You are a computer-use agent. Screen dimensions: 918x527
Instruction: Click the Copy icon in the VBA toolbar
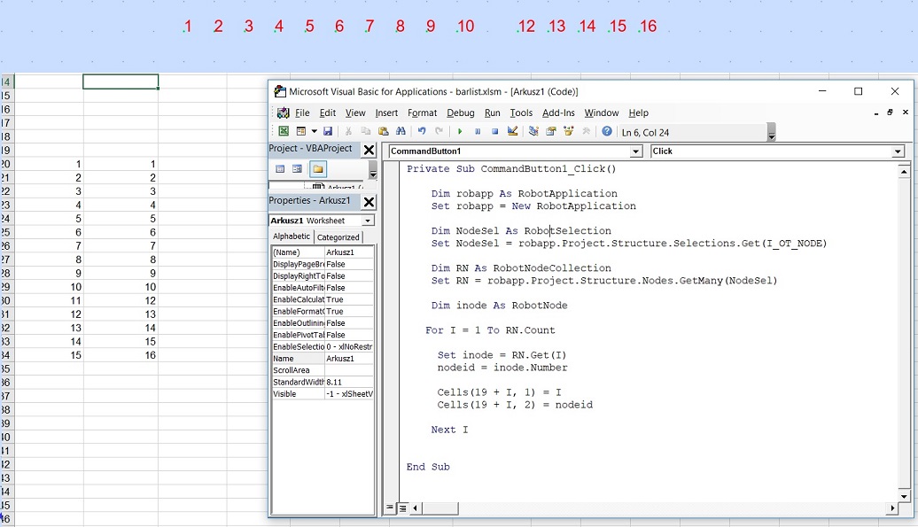pyautogui.click(x=366, y=132)
